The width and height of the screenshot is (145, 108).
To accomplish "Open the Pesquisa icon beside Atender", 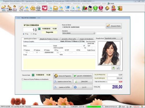I will tap(50, 8).
